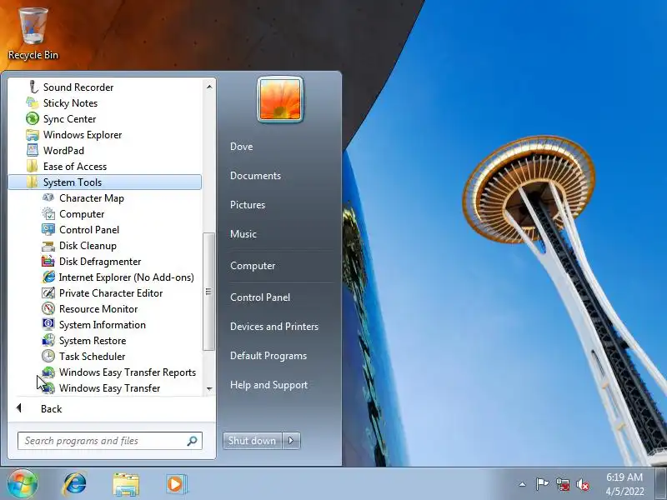This screenshot has width=667, height=500.
Task: Open Help and Support
Action: pos(268,385)
